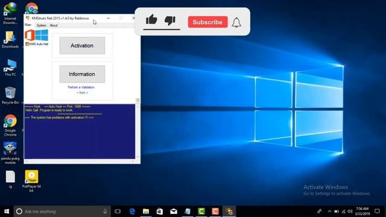Click the thumbs down dislike icon
This screenshot has width=386, height=217.
pos(170,20)
